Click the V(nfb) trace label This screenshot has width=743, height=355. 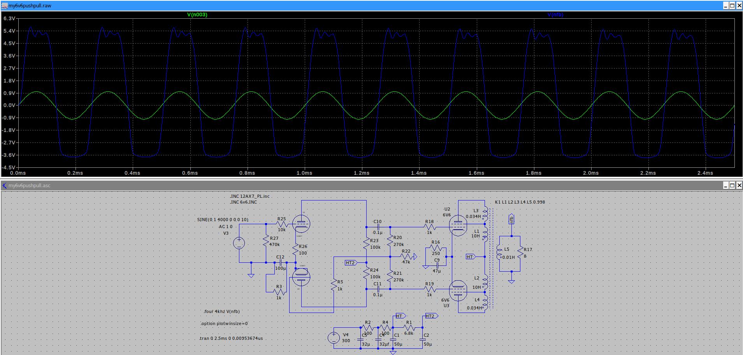pyautogui.click(x=555, y=15)
